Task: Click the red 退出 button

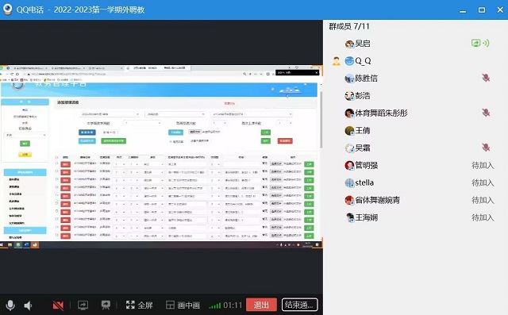Action: click(x=261, y=305)
